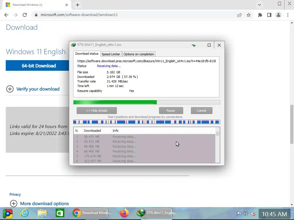294x220 pixels.
Task: Open the Microsoft Store taskbar icon
Action: click(x=60, y=213)
